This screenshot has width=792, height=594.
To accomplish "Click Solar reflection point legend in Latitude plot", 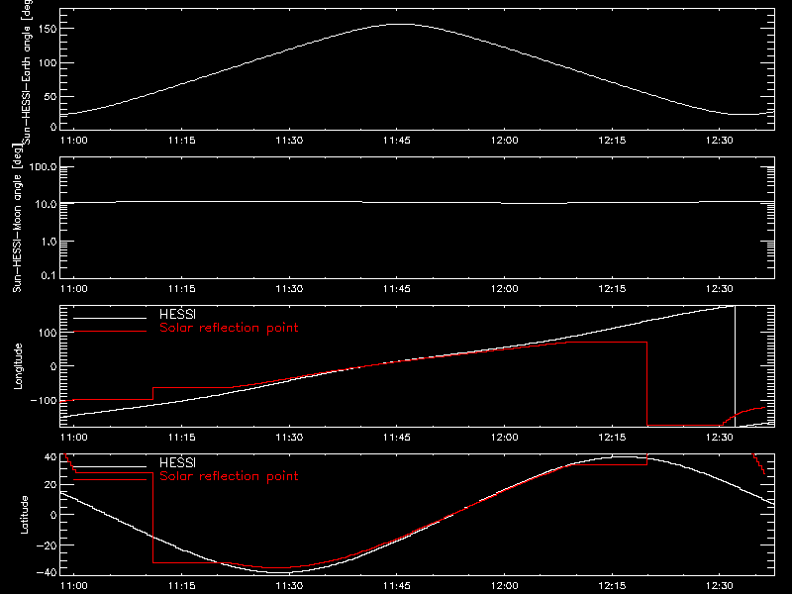I will pos(229,476).
